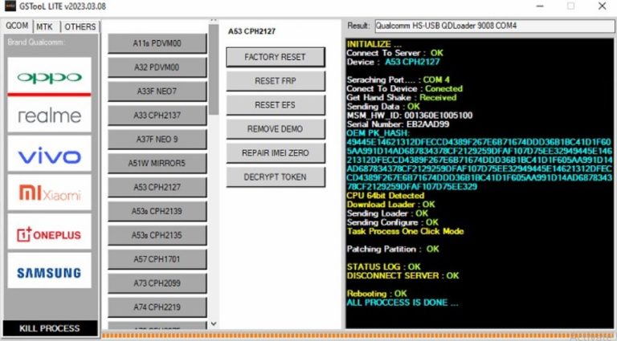This screenshot has width=617, height=341.
Task: Click the 'CPU 64bit Detected' log line
Action: click(x=386, y=195)
